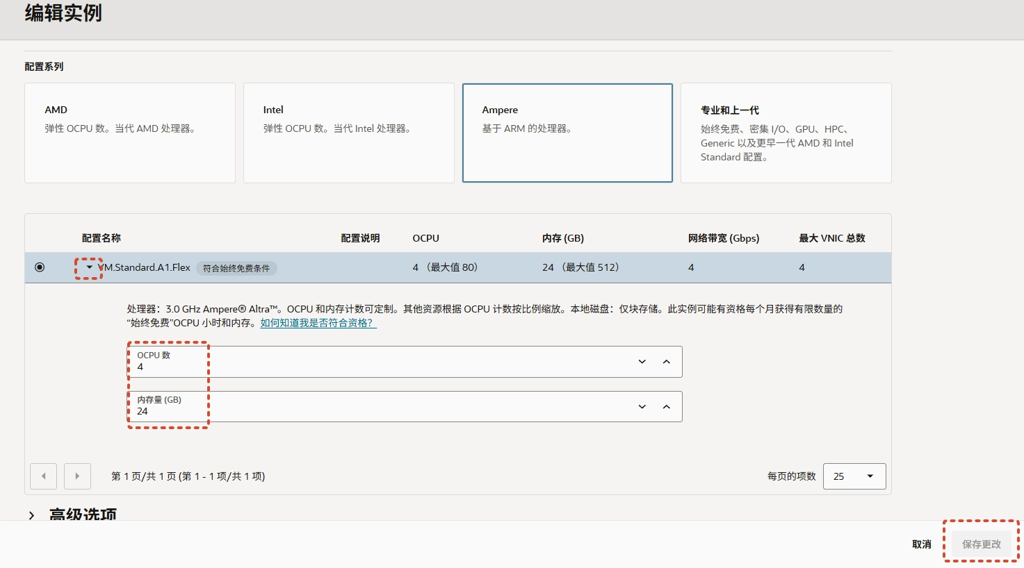Select the Intel shape series card

[x=348, y=132]
